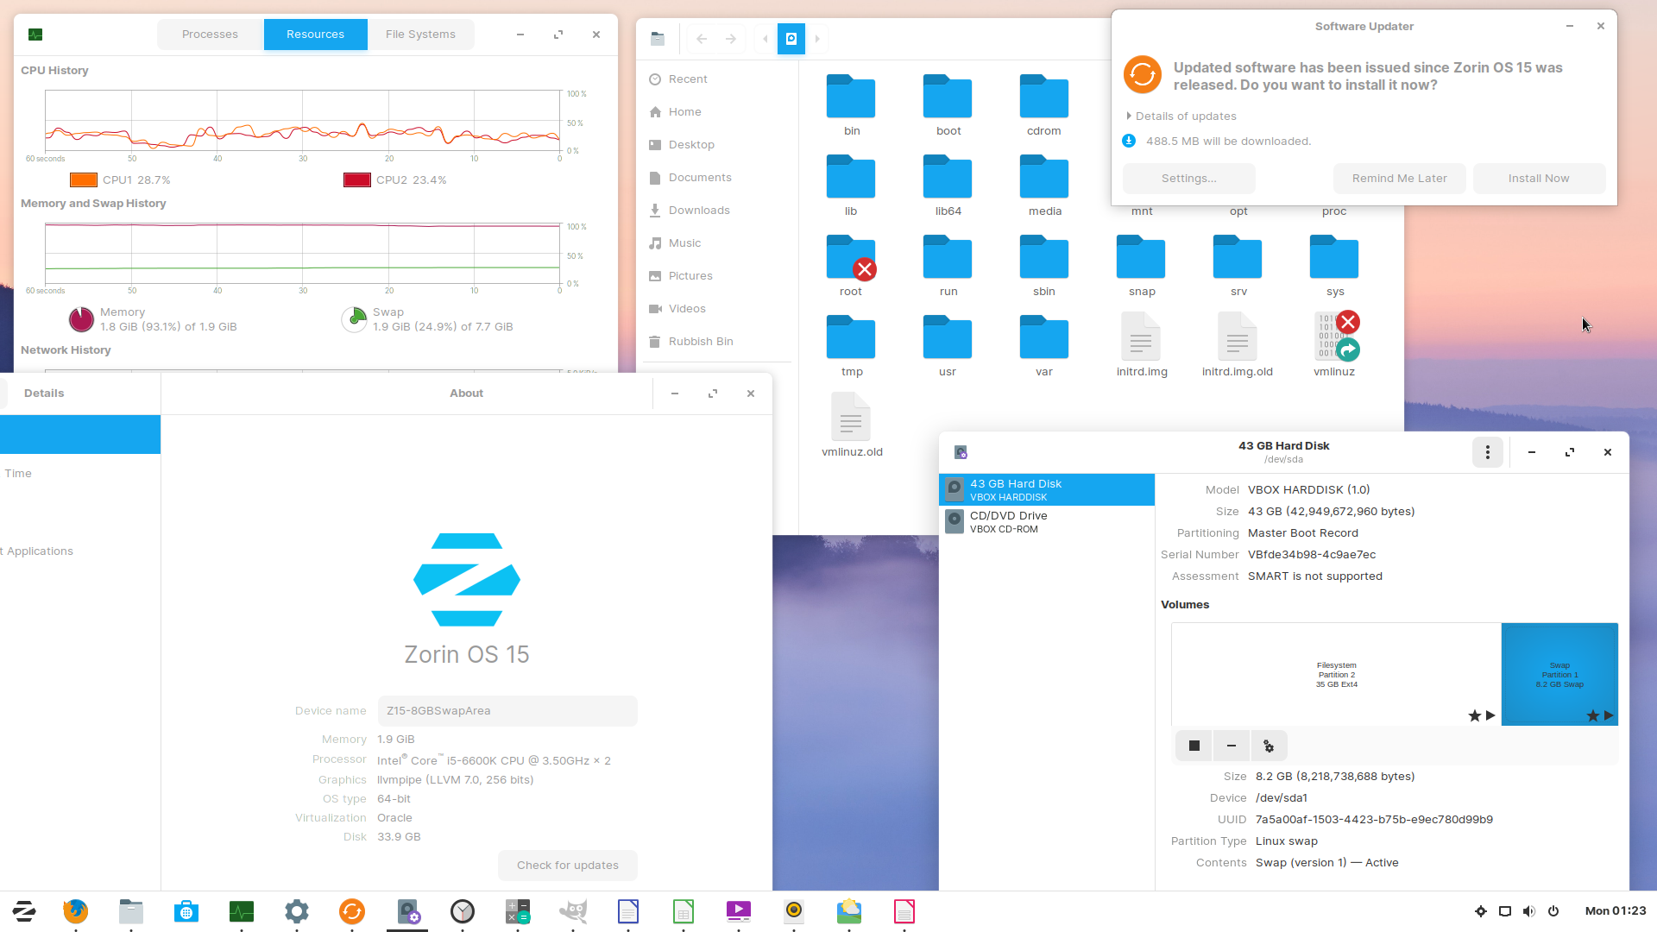
Task: Switch to the File Systems tab
Action: [420, 35]
